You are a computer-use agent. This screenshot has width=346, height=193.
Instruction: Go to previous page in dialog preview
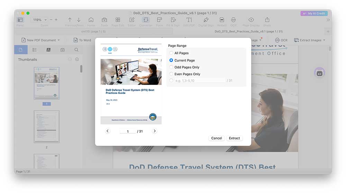pyautogui.click(x=108, y=131)
